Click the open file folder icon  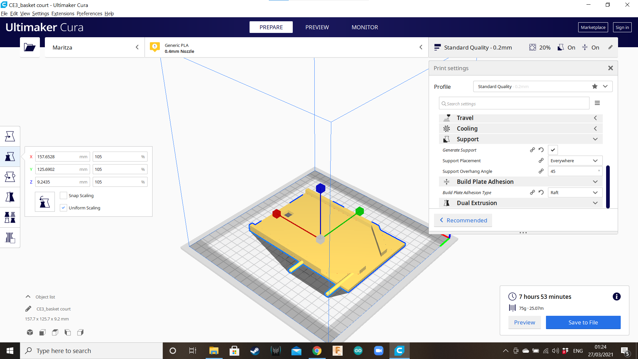point(30,48)
